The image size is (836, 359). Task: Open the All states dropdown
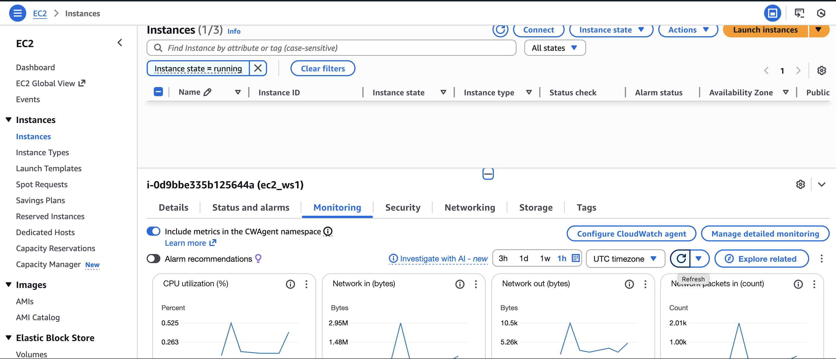555,48
